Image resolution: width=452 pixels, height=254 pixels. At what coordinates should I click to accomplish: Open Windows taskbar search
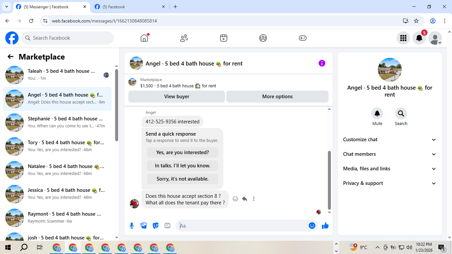pyautogui.click(x=24, y=247)
